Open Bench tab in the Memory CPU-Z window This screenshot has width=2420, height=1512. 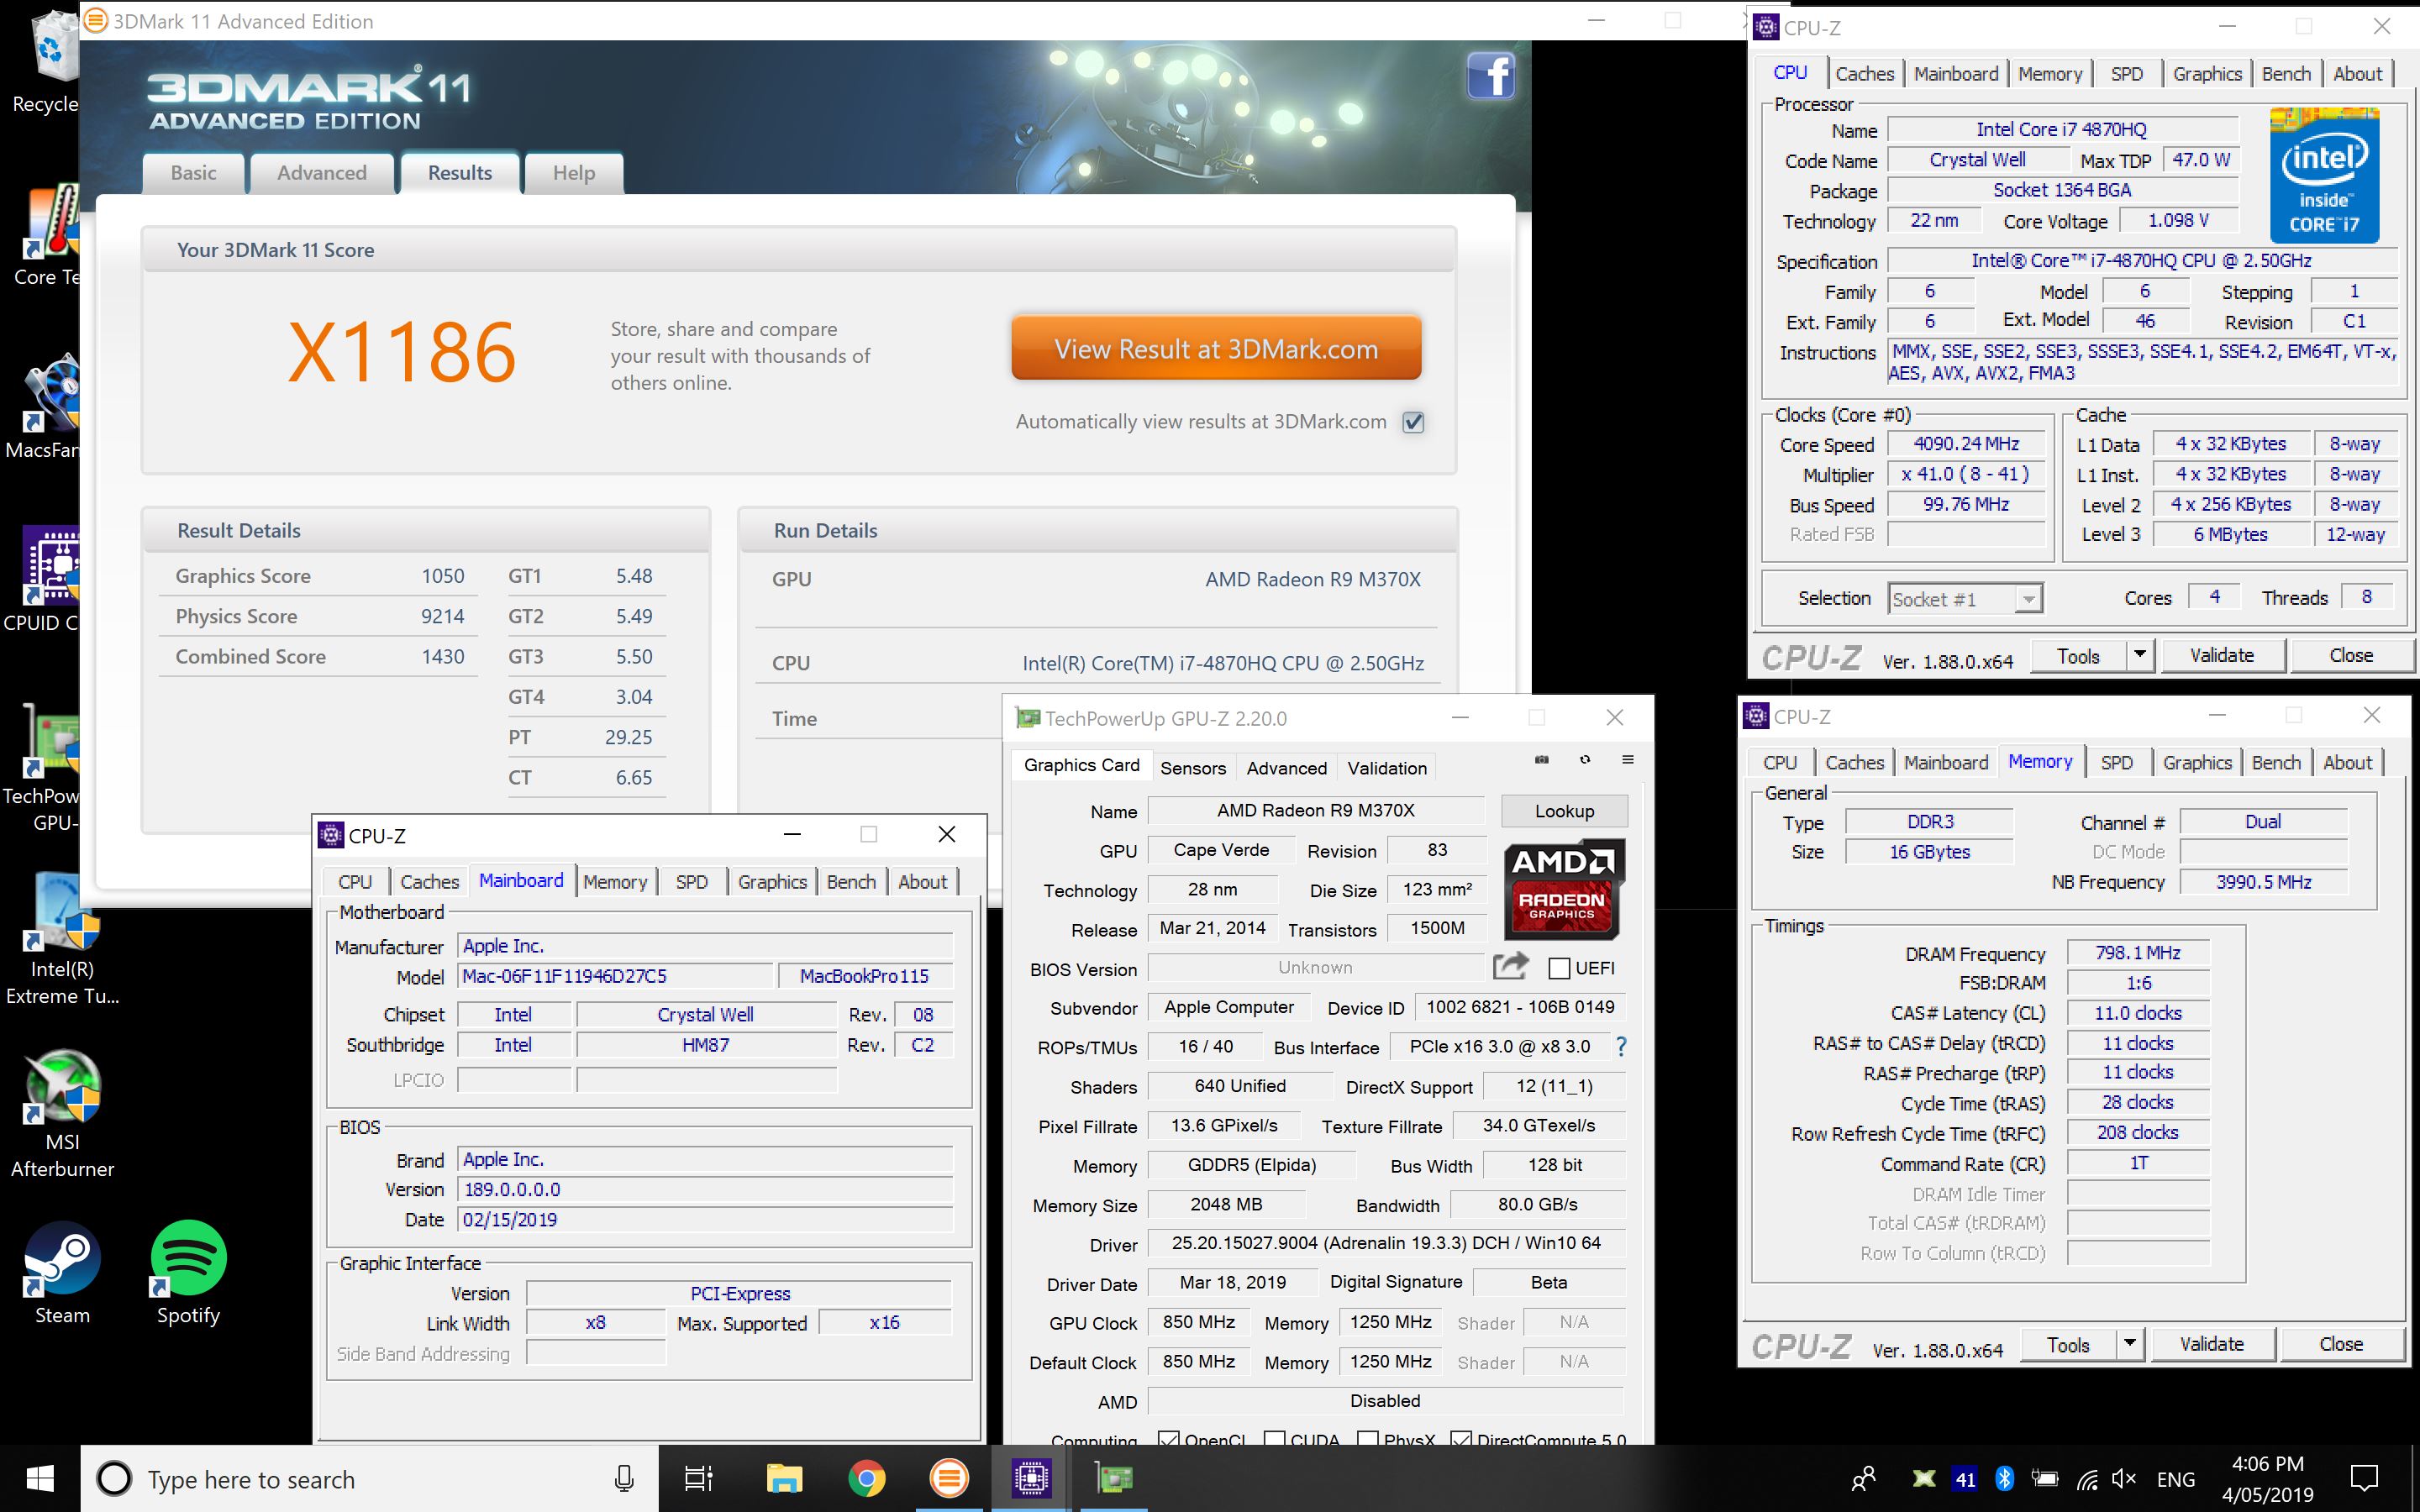coord(2276,762)
